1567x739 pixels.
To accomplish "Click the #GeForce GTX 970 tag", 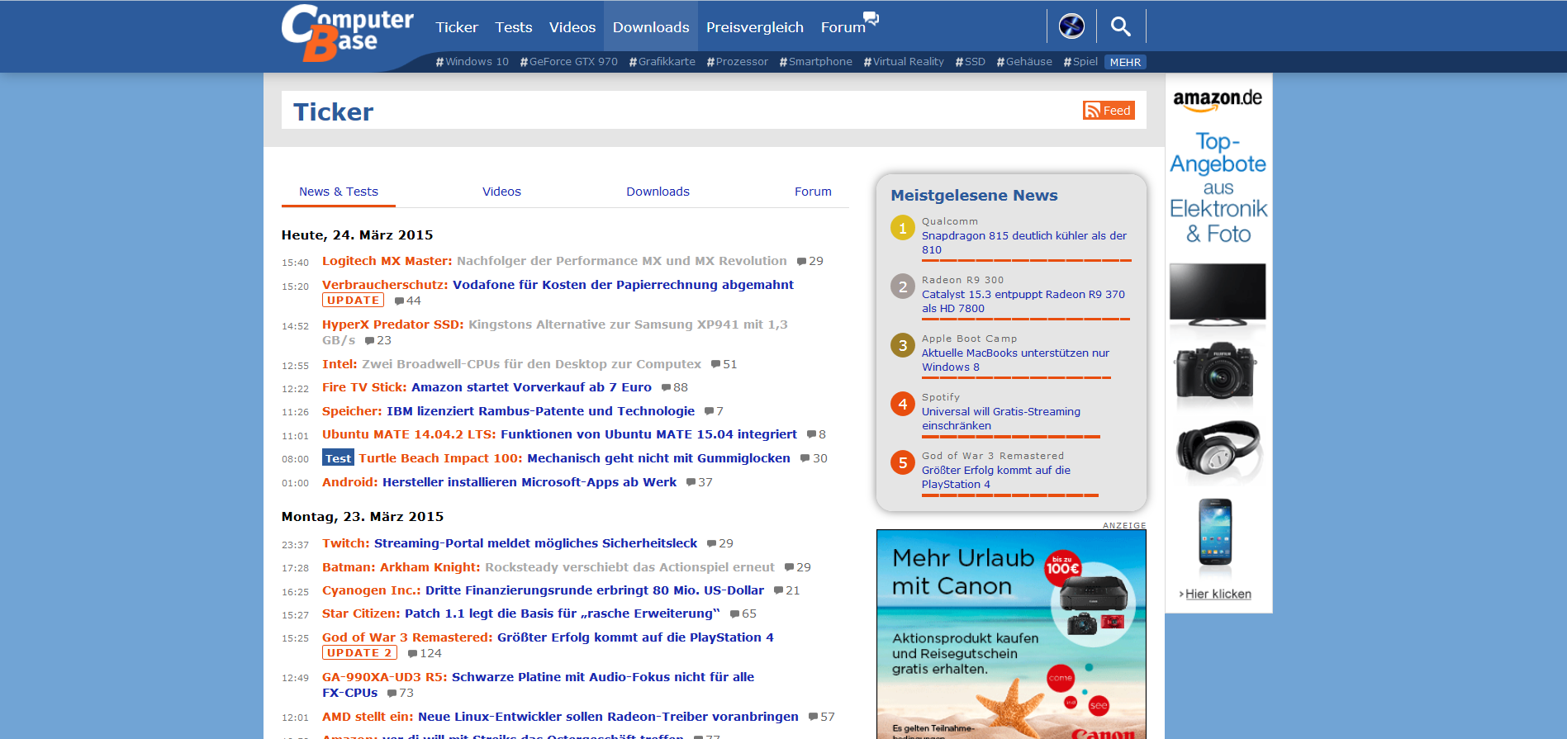I will (569, 62).
